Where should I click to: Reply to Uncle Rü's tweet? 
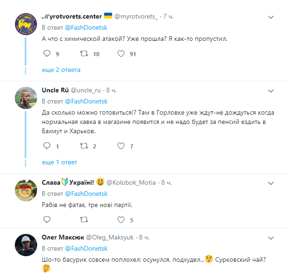click(46, 146)
